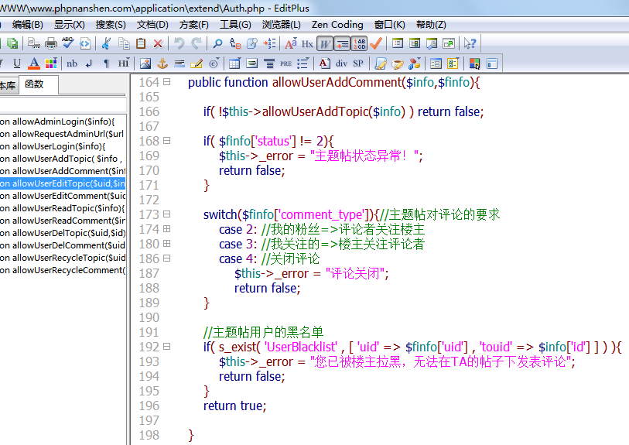Open the Replace A-to-B tool

tap(235, 43)
